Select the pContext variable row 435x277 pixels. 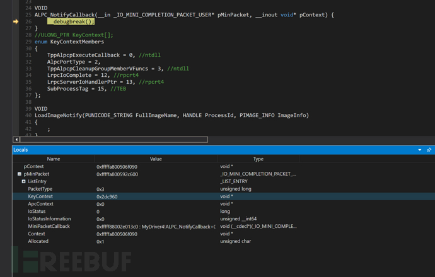pos(33,167)
